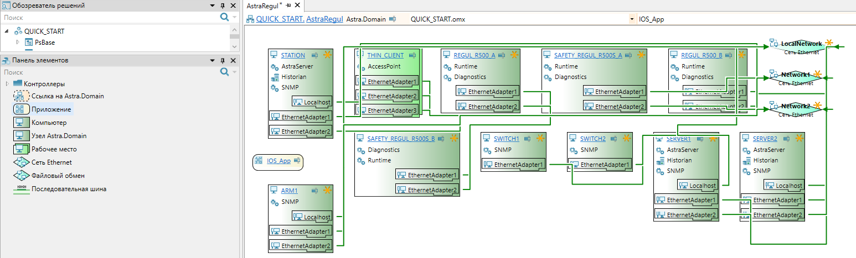Open the THIN_CLIENT node link

pyautogui.click(x=385, y=55)
